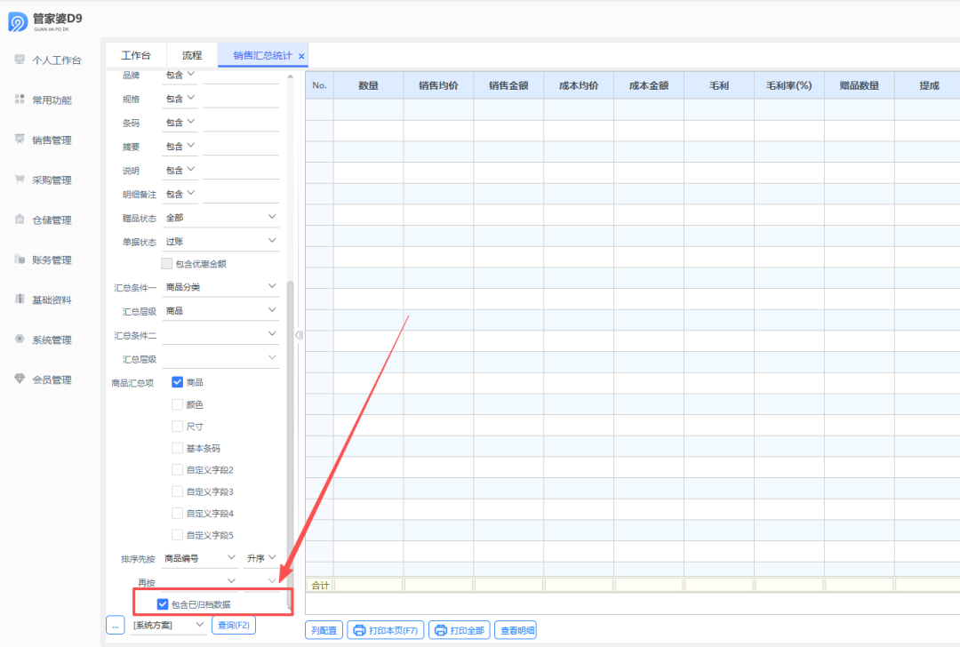Click 销售均价 column header
This screenshot has height=647, width=960.
pos(438,85)
